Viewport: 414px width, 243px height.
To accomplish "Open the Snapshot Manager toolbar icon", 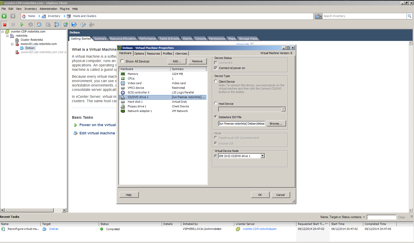I will [57, 24].
